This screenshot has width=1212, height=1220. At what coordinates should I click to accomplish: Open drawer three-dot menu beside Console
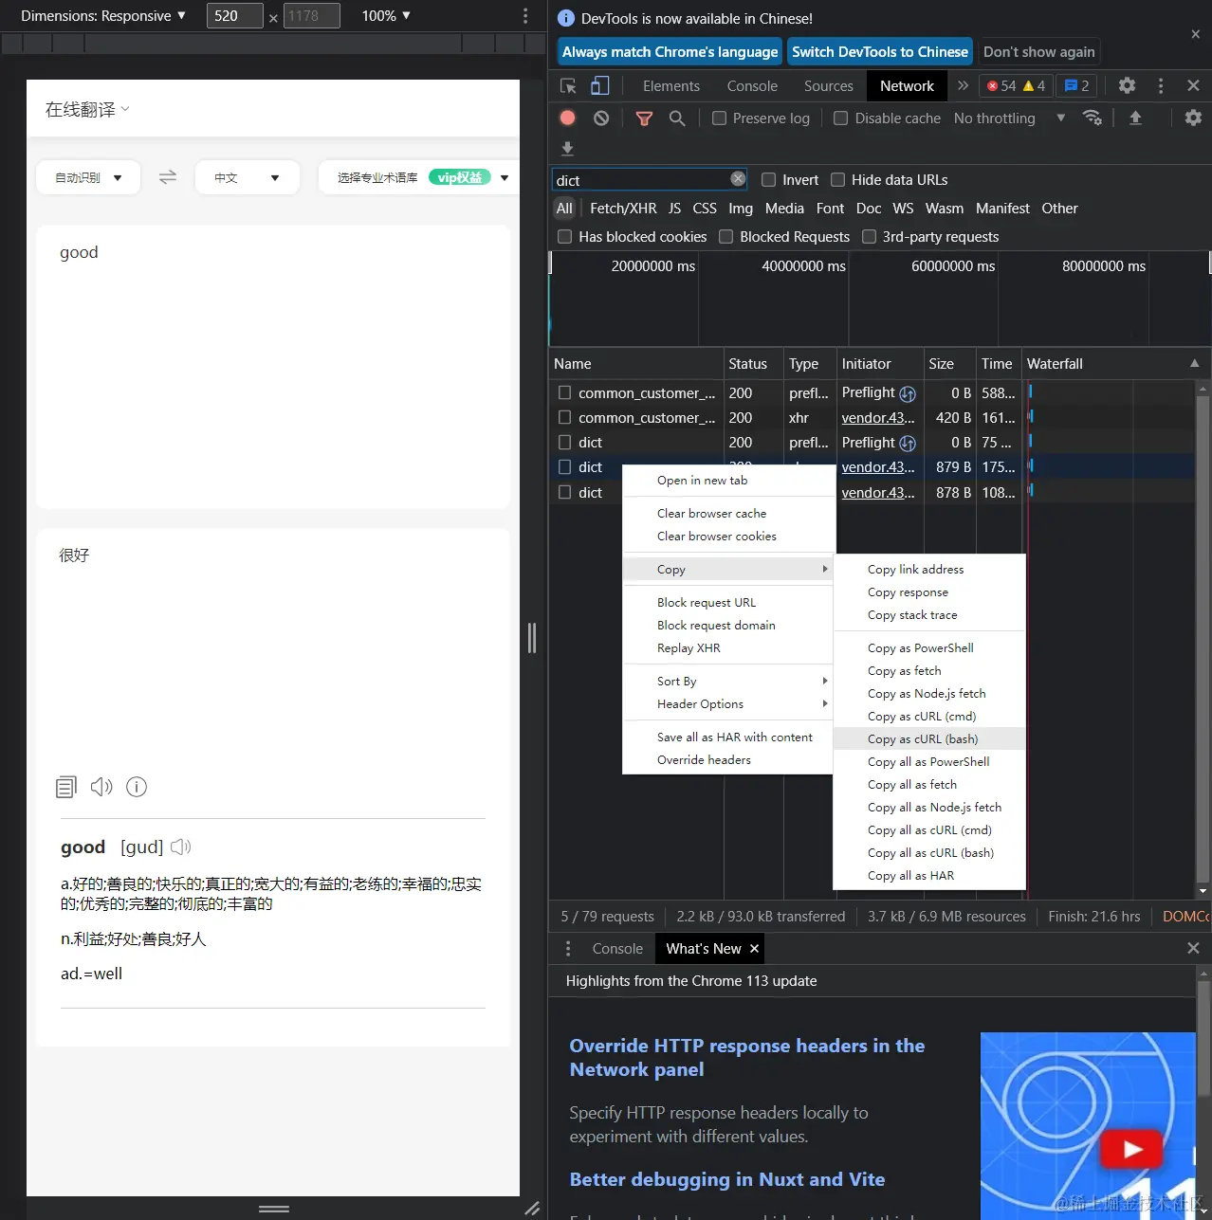coord(568,949)
